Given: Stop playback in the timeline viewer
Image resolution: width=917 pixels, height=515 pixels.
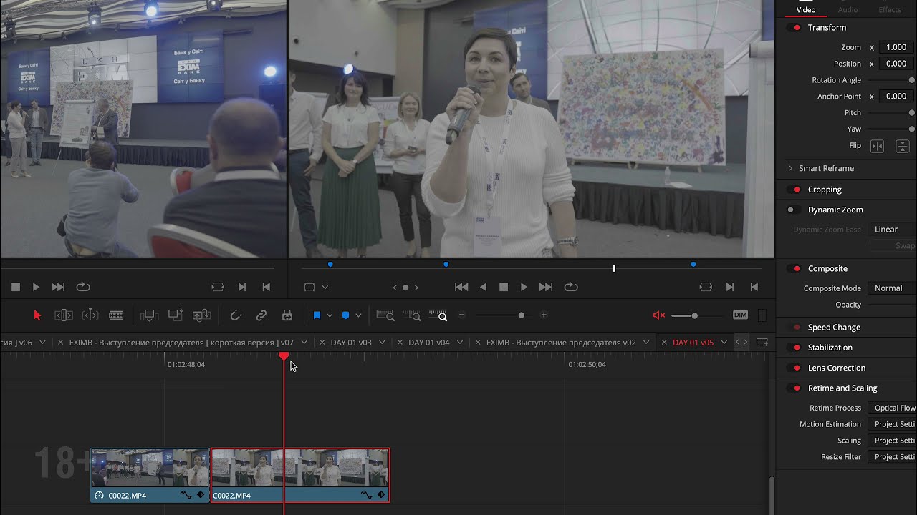Looking at the screenshot, I should (504, 287).
